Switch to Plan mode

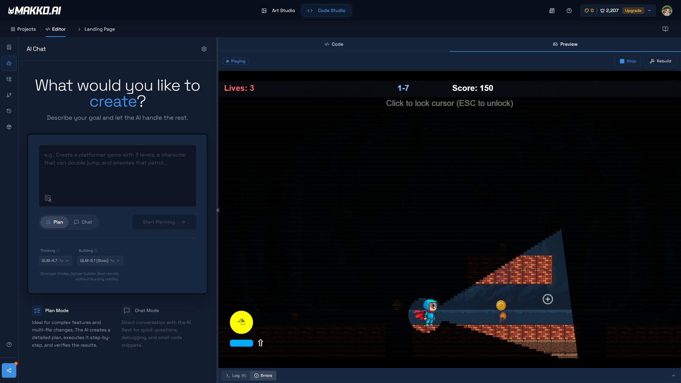tap(54, 222)
